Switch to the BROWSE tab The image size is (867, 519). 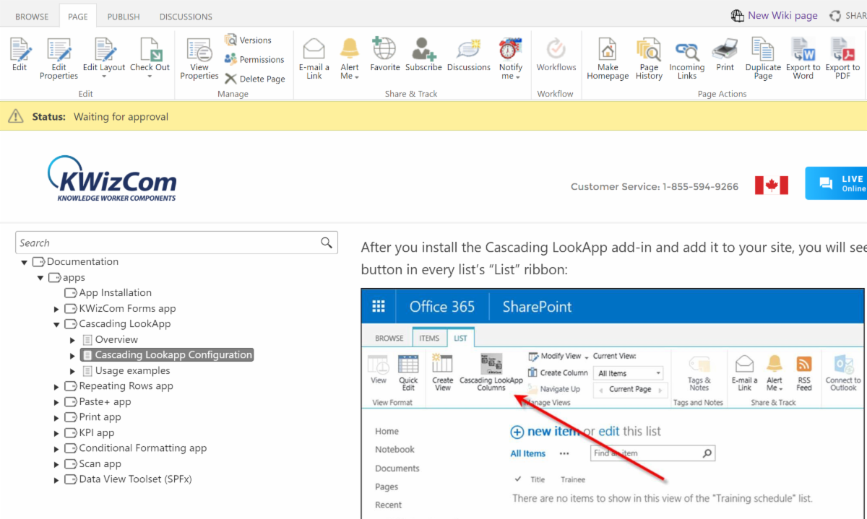click(x=33, y=17)
